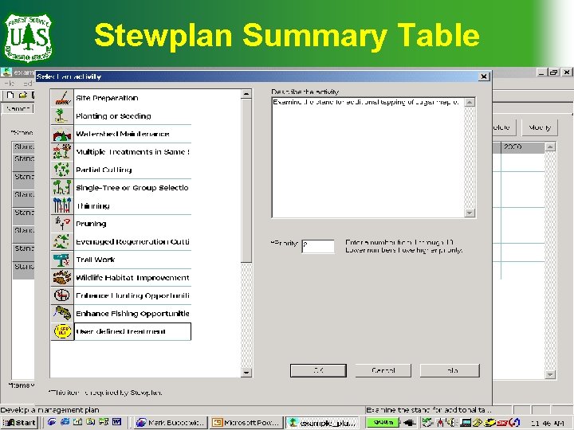This screenshot has height=430, width=574.
Task: Select the Trail Work signpost icon
Action: point(62,260)
